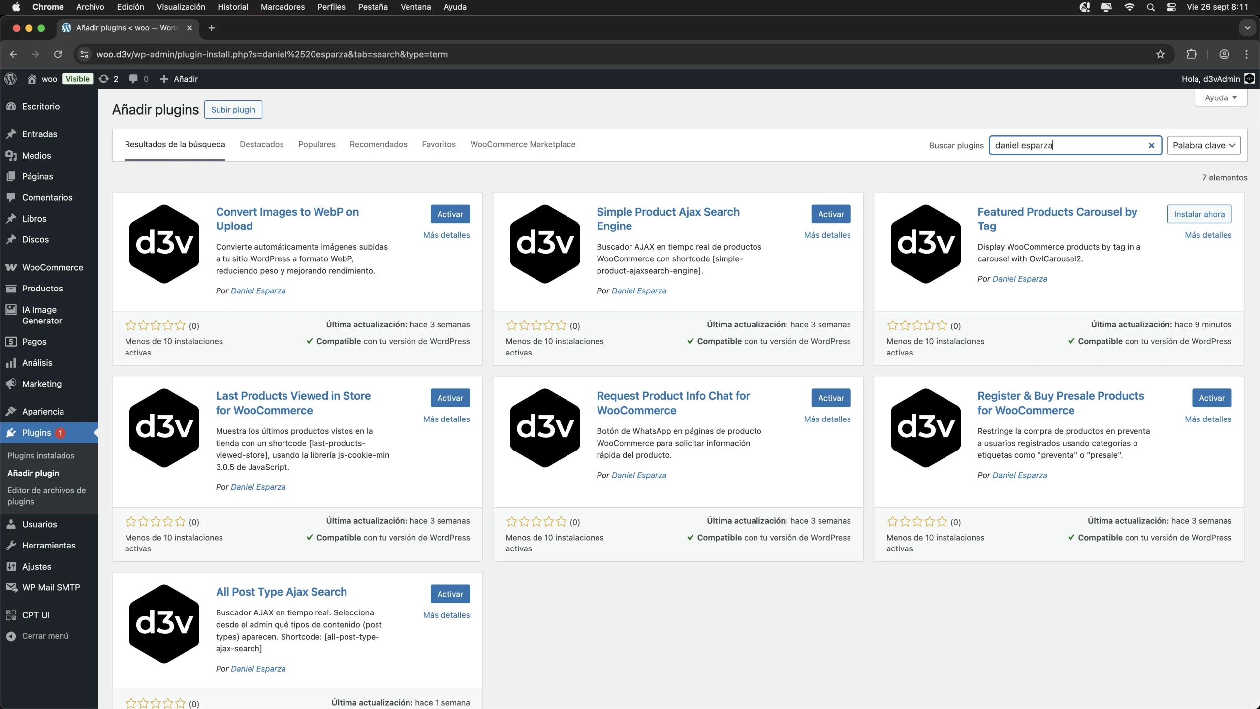Open the Escritorio dashboard icon
The width and height of the screenshot is (1260, 709).
pyautogui.click(x=11, y=106)
